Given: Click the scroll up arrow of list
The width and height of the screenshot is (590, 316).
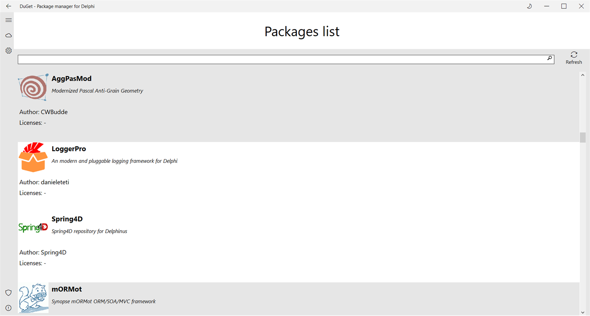Looking at the screenshot, I should [583, 75].
